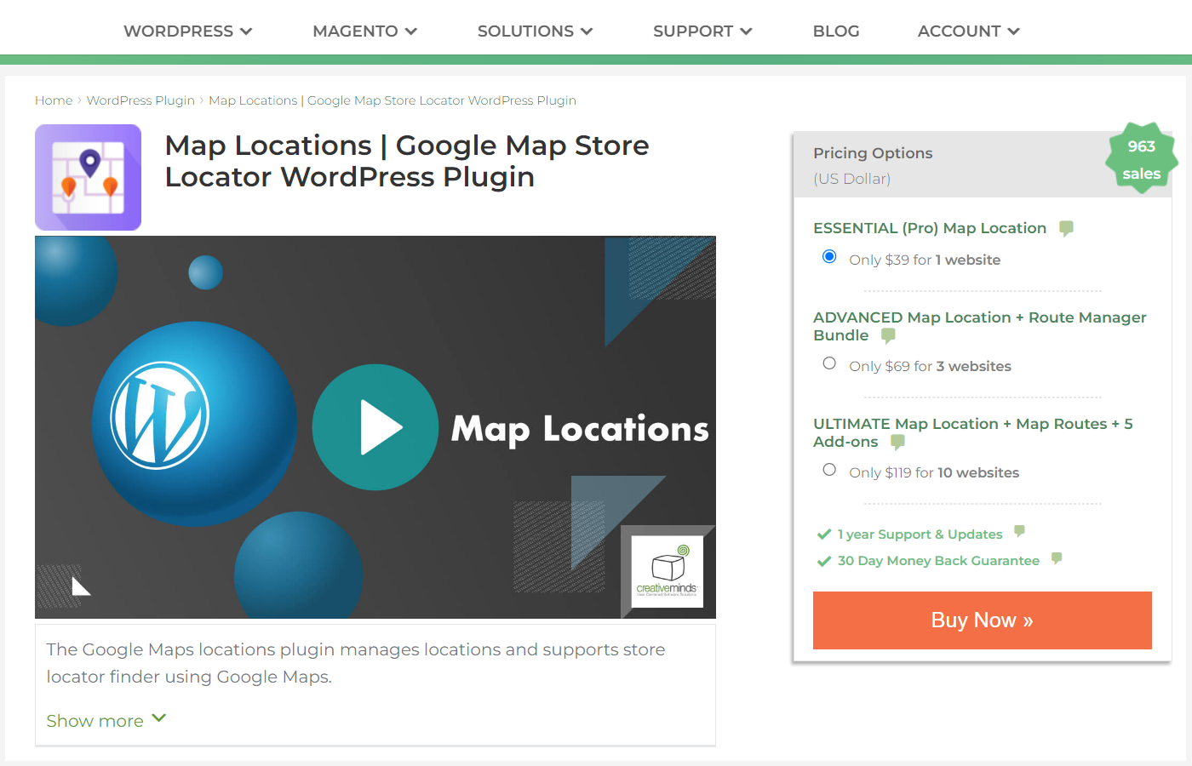Screen dimensions: 1192x766
Task: Expand the MAGENTO menu
Action: pyautogui.click(x=365, y=31)
